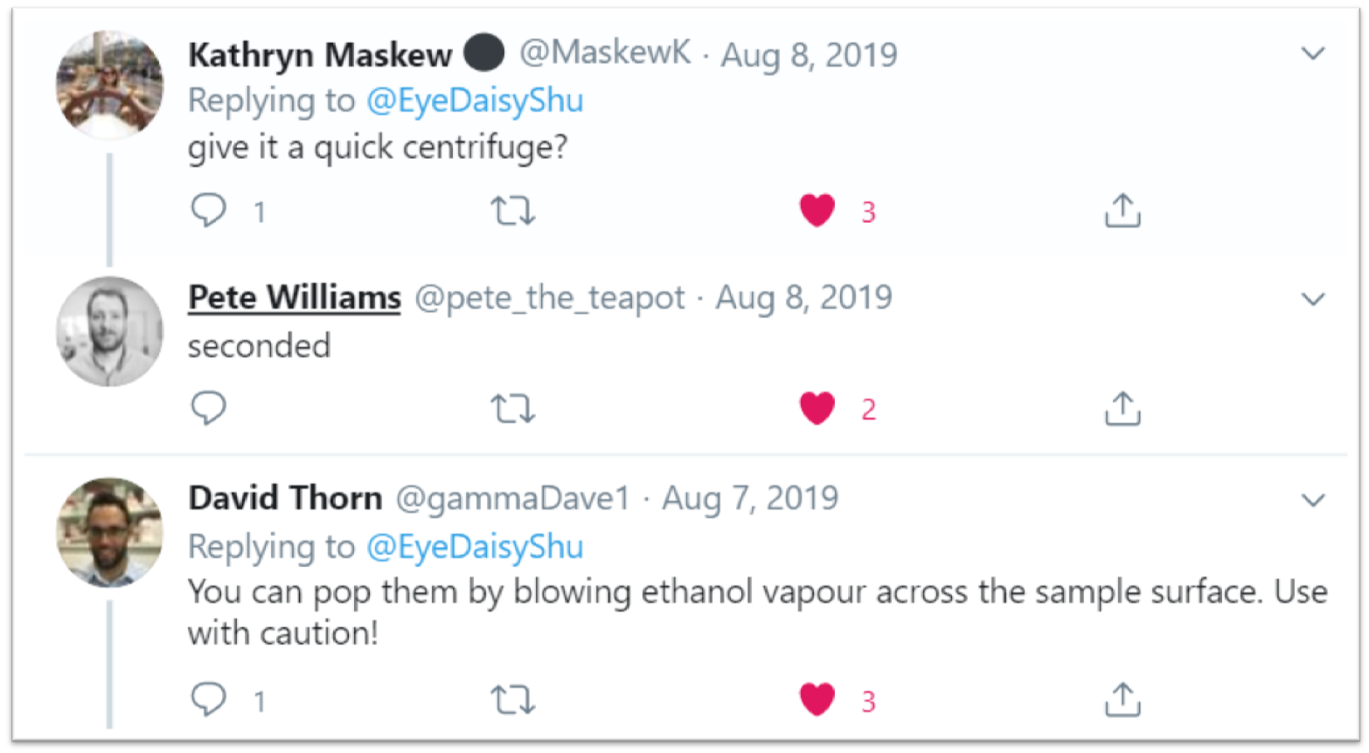Viewport: 1369px width, 753px height.
Task: Click Kathryn Maskew's avatar photo
Action: [x=109, y=85]
